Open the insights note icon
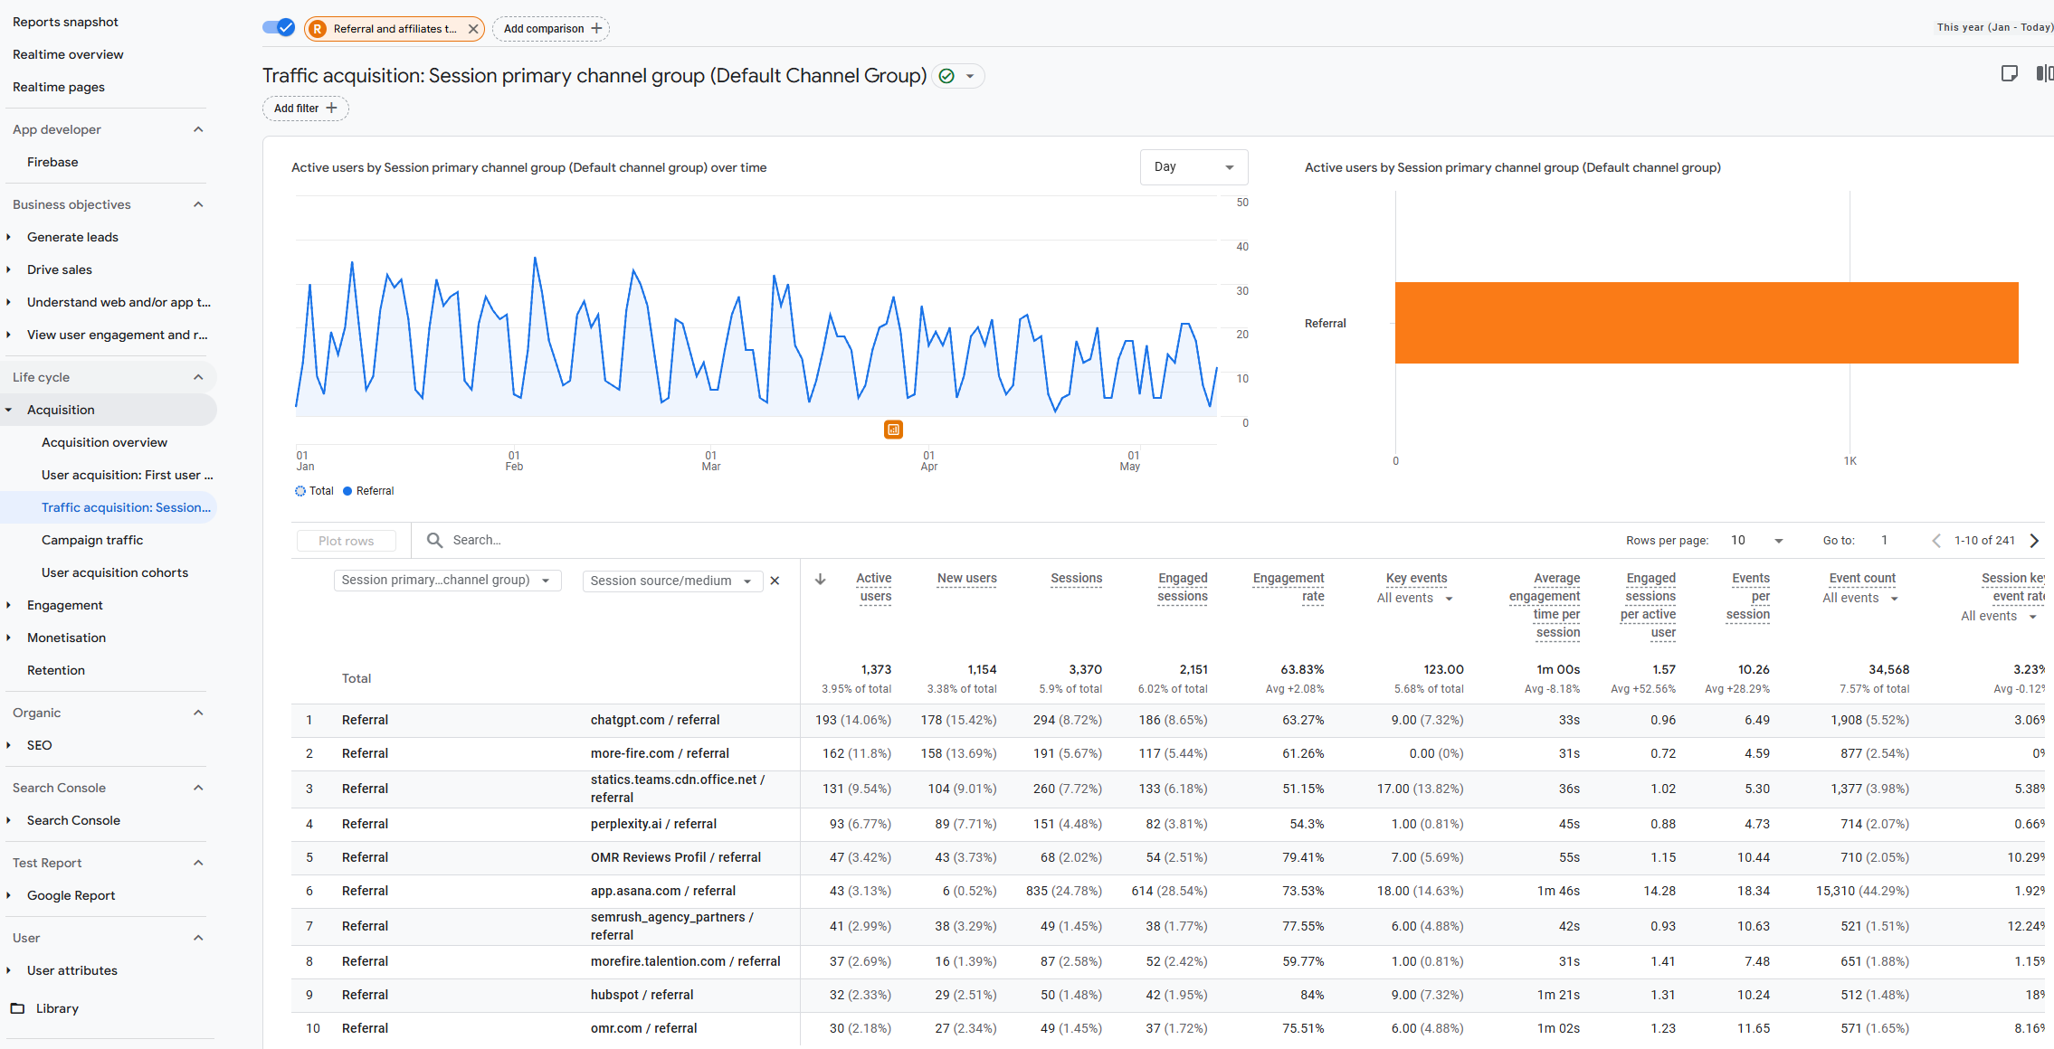2054x1049 pixels. pyautogui.click(x=2009, y=74)
